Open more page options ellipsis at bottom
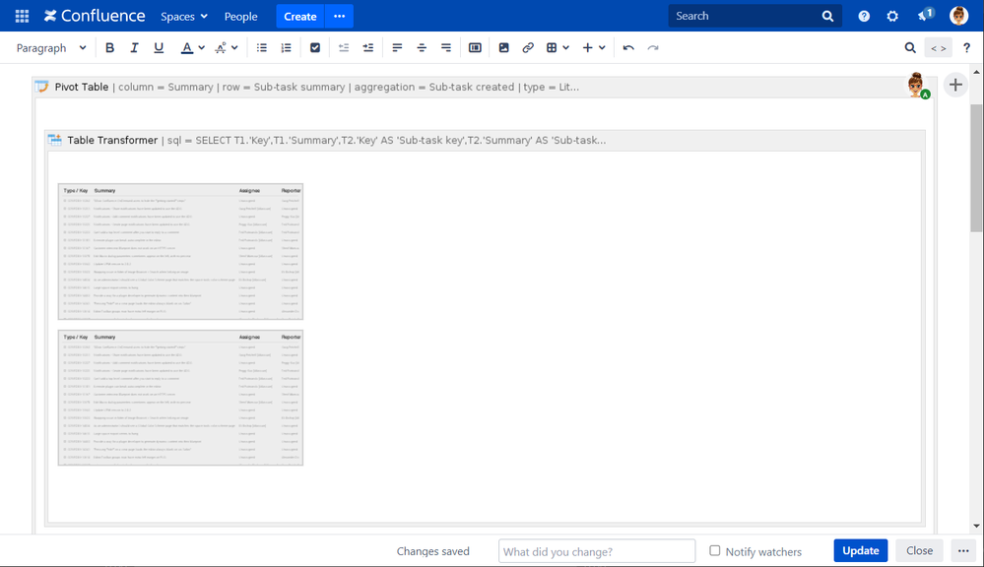984x567 pixels. click(x=963, y=550)
